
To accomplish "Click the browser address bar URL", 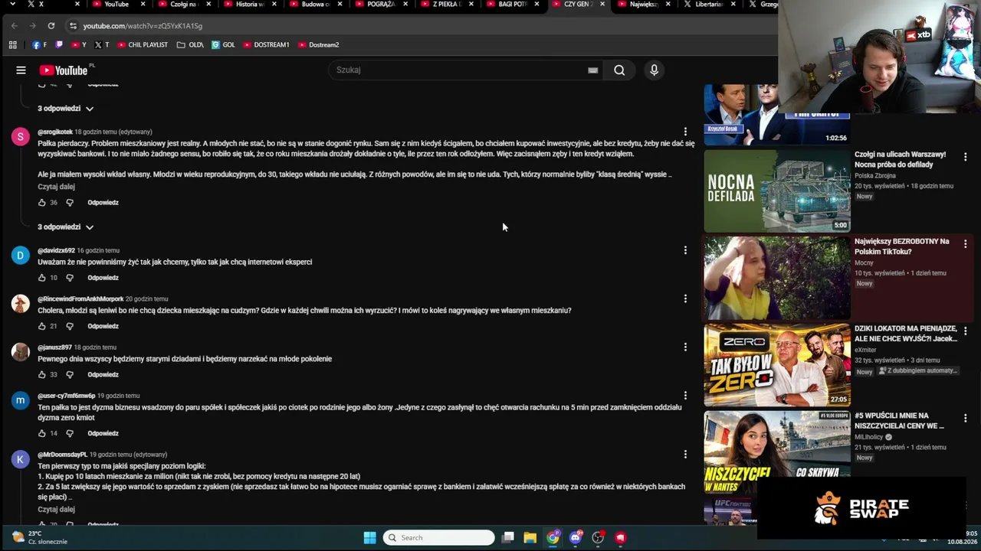I will [x=143, y=26].
